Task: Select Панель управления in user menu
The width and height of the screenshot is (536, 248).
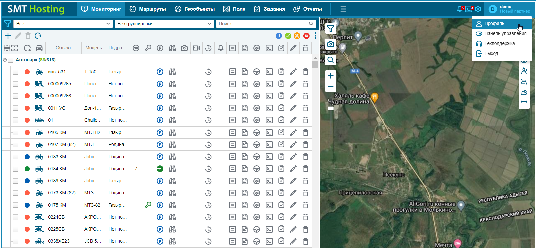Action: [x=502, y=33]
